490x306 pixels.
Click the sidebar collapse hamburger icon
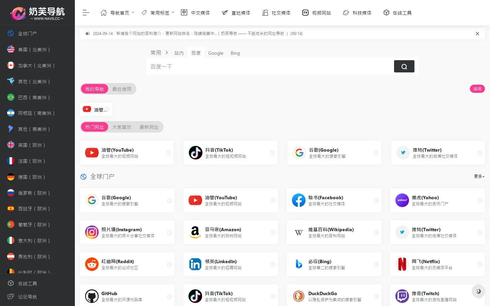coord(86,13)
